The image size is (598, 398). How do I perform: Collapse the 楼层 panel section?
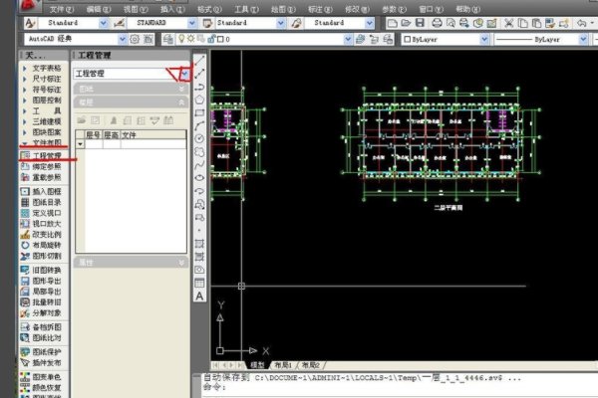coord(181,101)
